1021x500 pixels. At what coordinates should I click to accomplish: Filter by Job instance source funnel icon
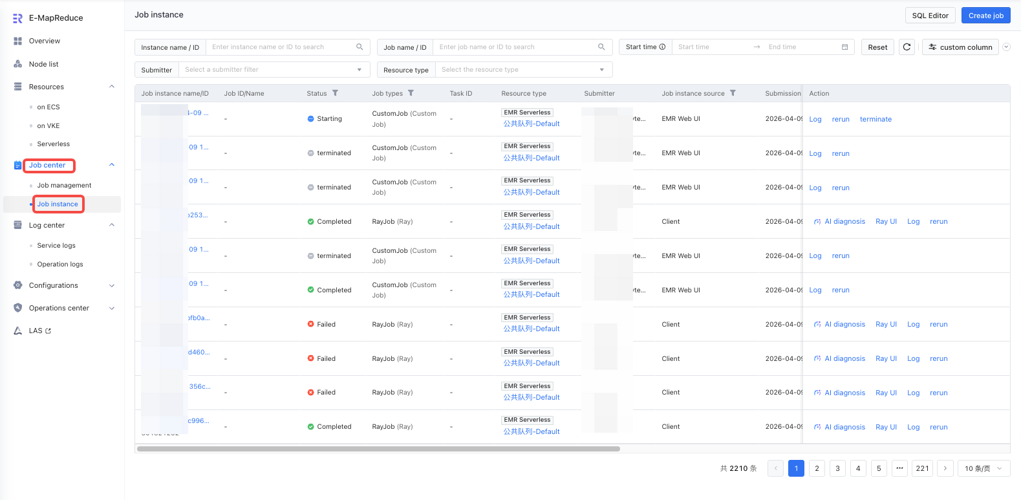(x=733, y=93)
